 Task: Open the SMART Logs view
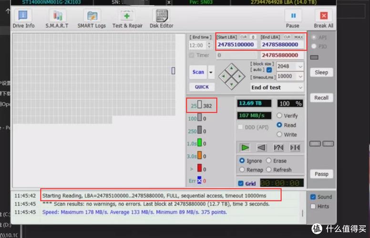pyautogui.click(x=92, y=19)
